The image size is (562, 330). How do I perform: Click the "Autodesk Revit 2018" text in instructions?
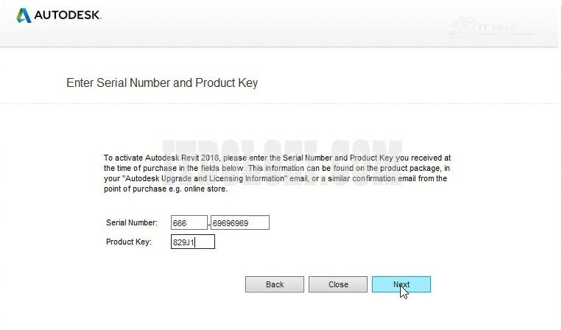click(181, 158)
